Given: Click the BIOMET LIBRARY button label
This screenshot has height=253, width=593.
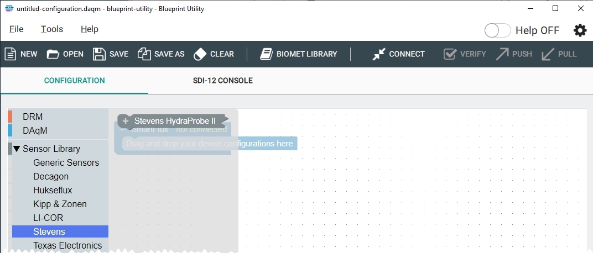Looking at the screenshot, I should click(x=306, y=54).
